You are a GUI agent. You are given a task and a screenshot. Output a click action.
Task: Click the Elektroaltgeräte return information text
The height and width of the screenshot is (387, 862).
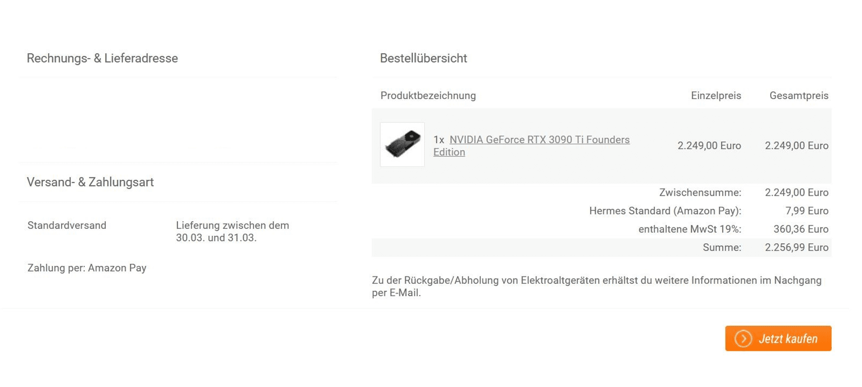click(597, 287)
